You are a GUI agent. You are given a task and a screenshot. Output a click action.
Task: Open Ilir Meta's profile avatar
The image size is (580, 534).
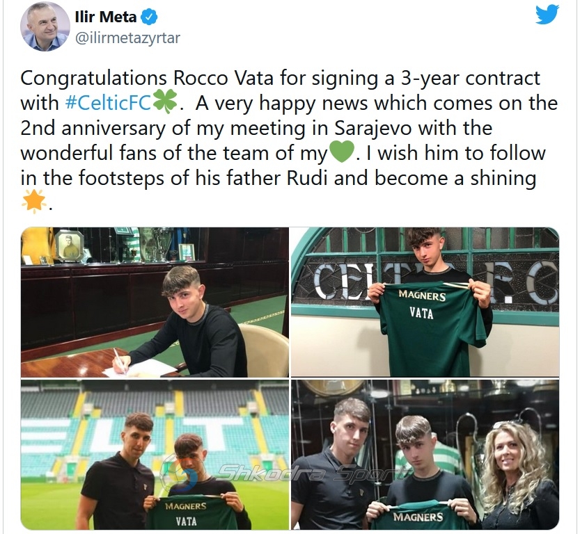[x=45, y=26]
